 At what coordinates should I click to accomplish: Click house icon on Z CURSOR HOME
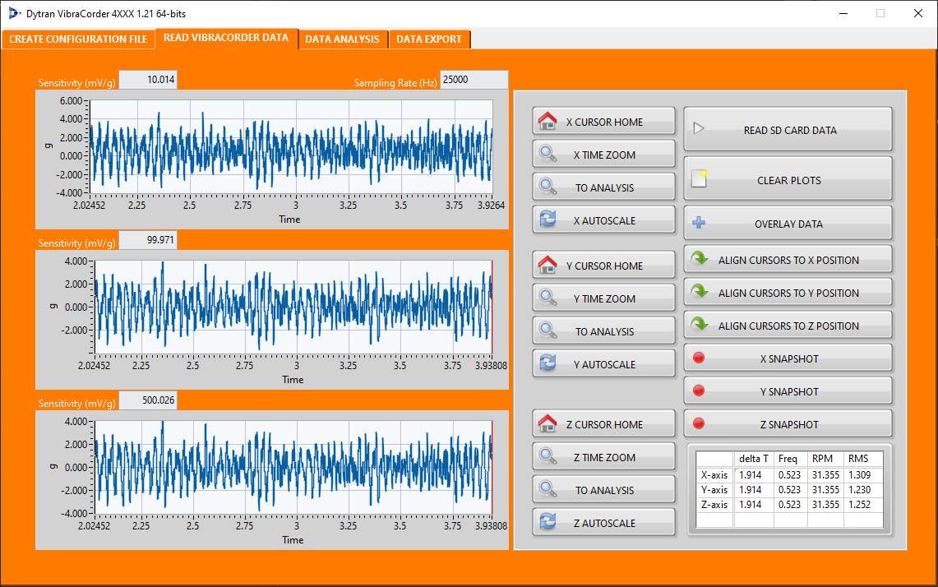[x=548, y=424]
